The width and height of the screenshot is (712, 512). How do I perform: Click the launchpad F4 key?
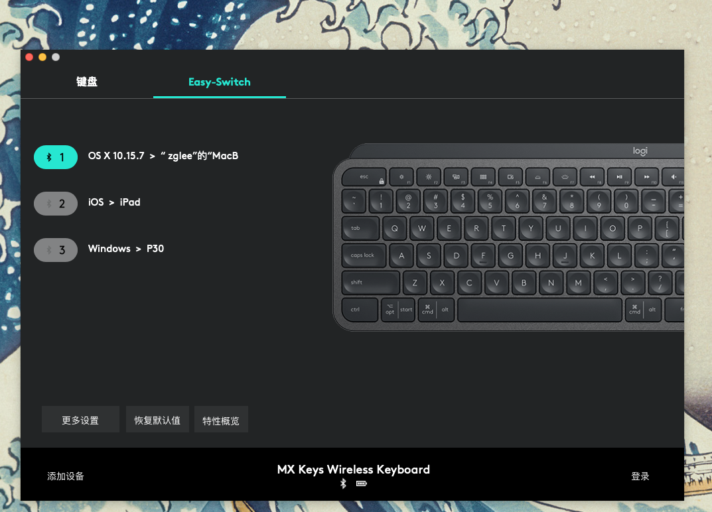(483, 176)
